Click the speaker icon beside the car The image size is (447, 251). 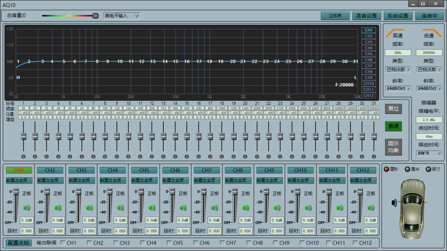(x=394, y=203)
